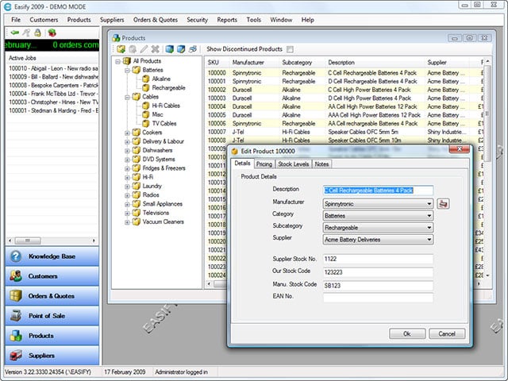Click the EAN No. input field
508x381 pixels.
378,298
